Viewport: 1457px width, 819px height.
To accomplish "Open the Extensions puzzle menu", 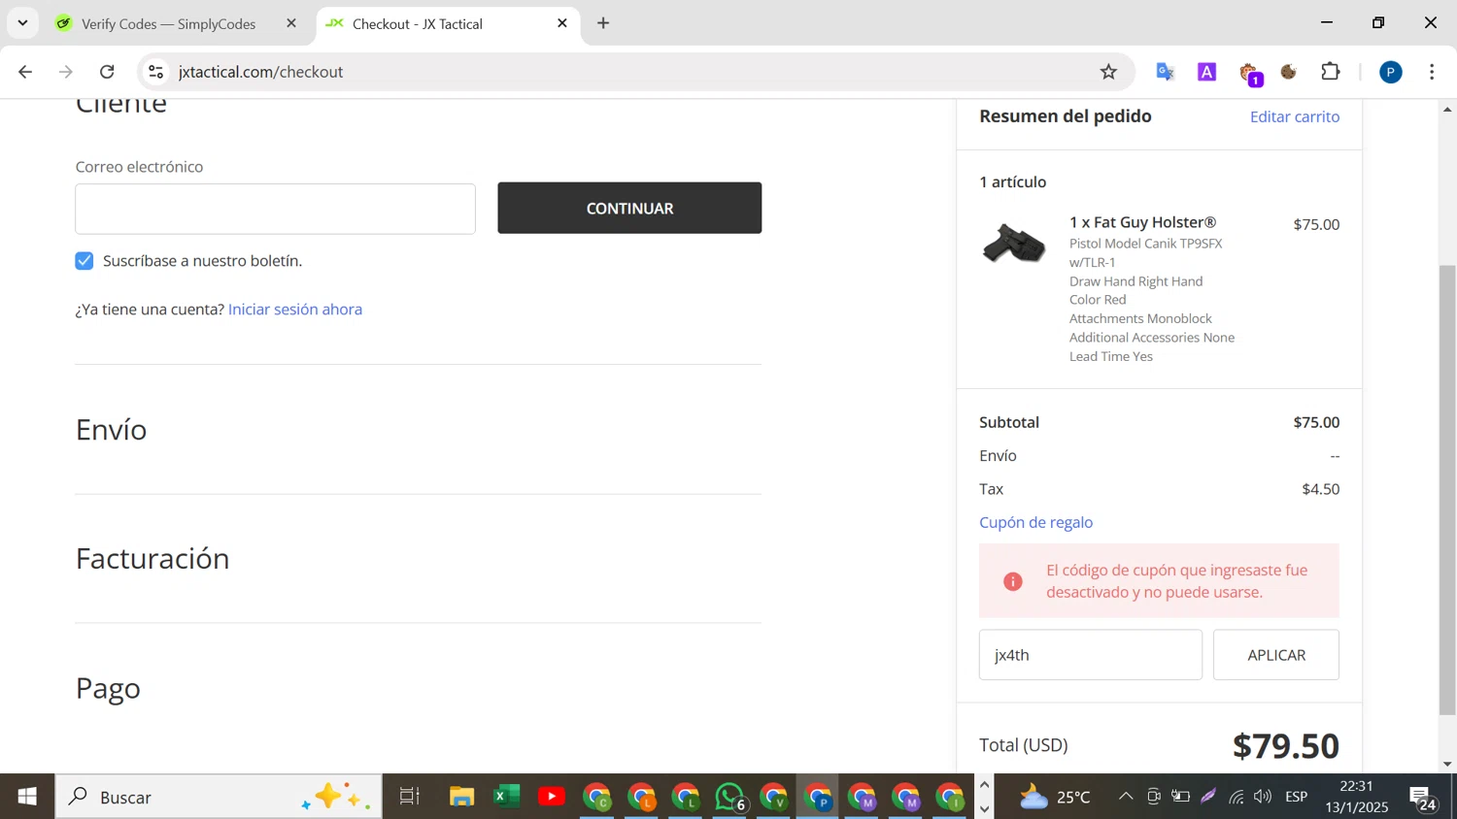I will 1331,72.
